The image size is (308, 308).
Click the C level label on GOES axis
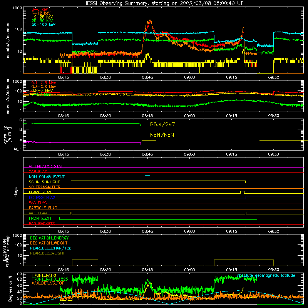tap(21, 120)
